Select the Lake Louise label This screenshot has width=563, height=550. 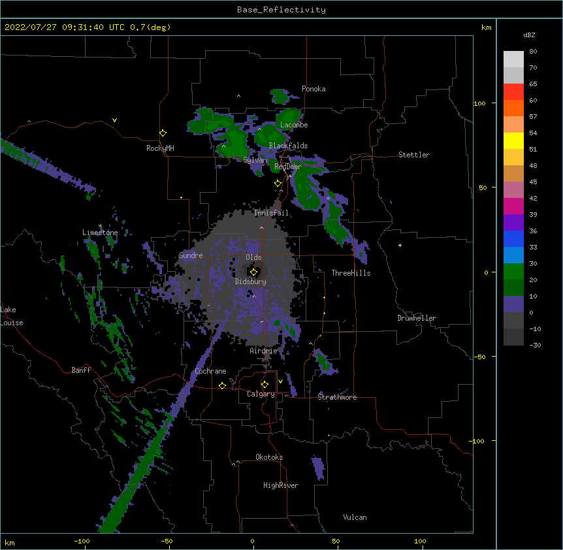[12, 316]
